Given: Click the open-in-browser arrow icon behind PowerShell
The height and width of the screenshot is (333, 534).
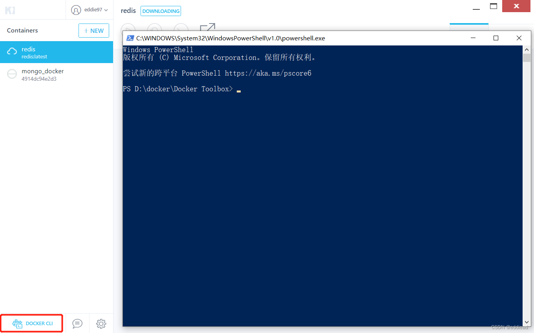Looking at the screenshot, I should 207,27.
